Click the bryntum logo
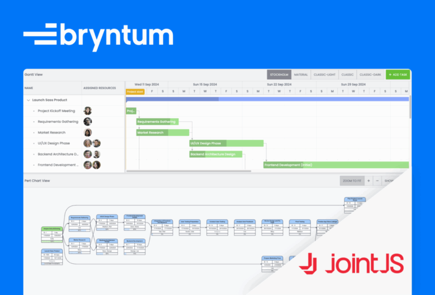This screenshot has height=295, width=435. tap(99, 37)
